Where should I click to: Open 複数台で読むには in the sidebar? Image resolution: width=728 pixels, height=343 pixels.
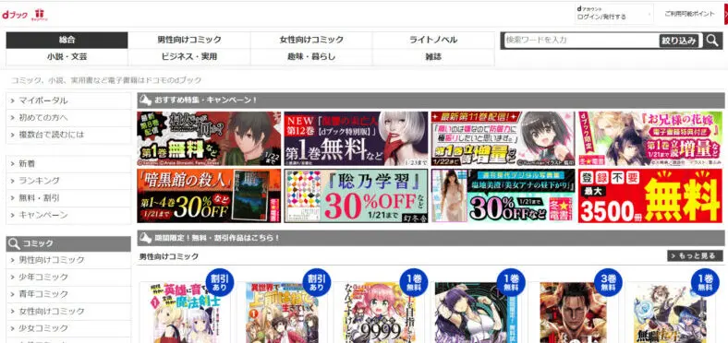[68, 135]
